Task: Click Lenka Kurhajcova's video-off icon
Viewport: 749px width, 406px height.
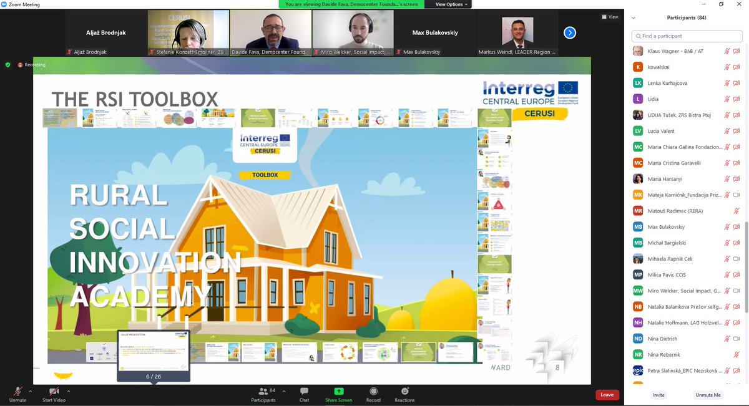Action: pyautogui.click(x=737, y=83)
